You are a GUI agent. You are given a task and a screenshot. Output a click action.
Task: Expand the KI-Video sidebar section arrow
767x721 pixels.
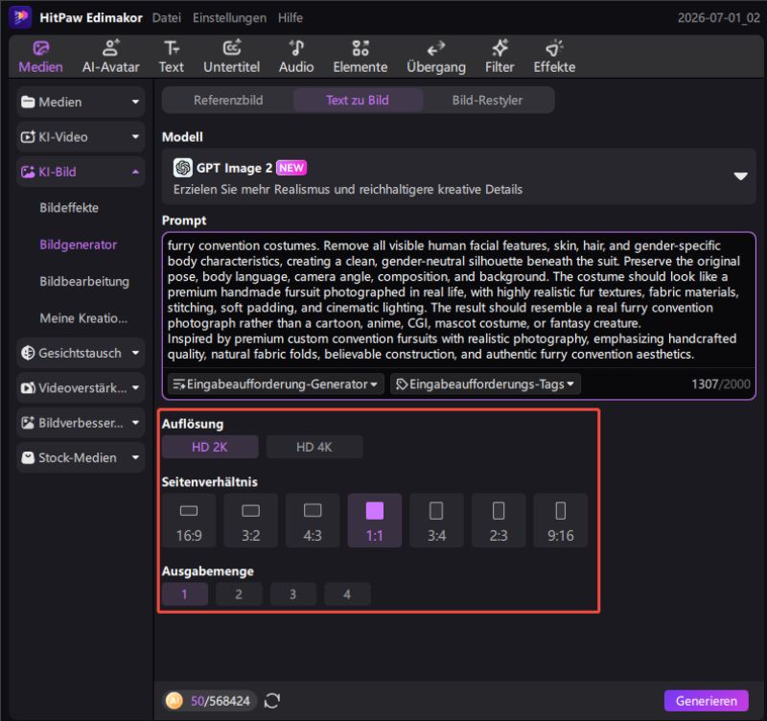tap(135, 137)
